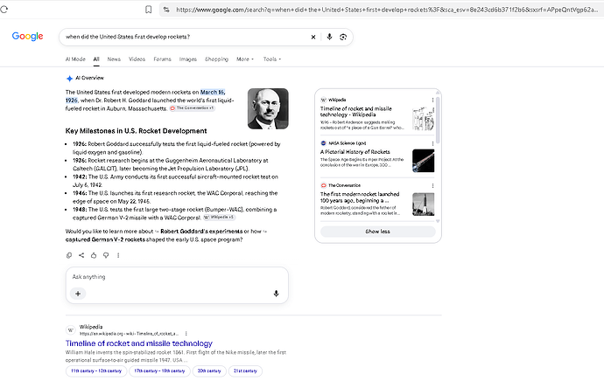Open site settings icon in address bar
Image resolution: width=604 pixels, height=381 pixels.
166,10
